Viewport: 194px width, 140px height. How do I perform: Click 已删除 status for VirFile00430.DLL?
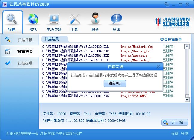coord(168,47)
